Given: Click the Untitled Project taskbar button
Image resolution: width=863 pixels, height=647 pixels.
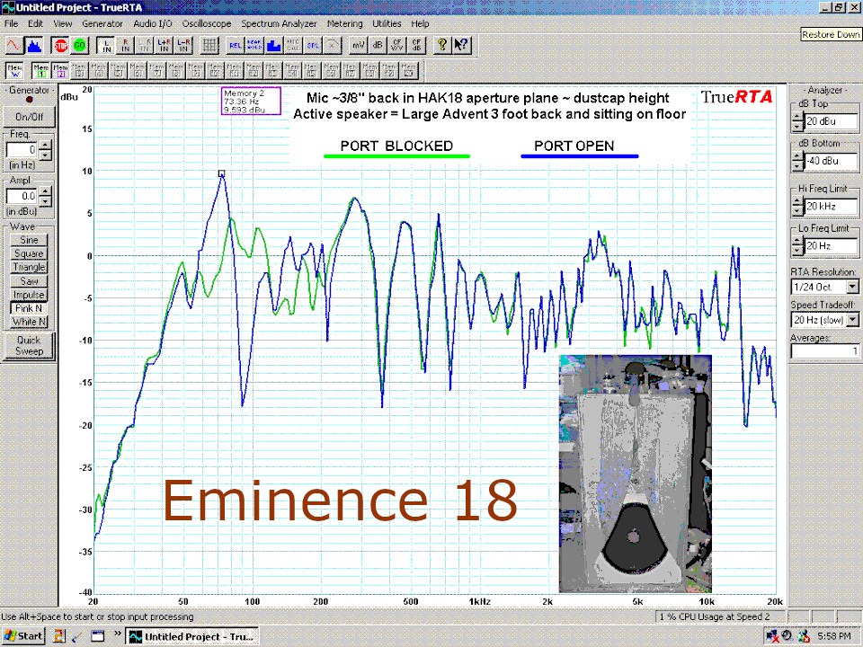Looking at the screenshot, I should tap(192, 636).
